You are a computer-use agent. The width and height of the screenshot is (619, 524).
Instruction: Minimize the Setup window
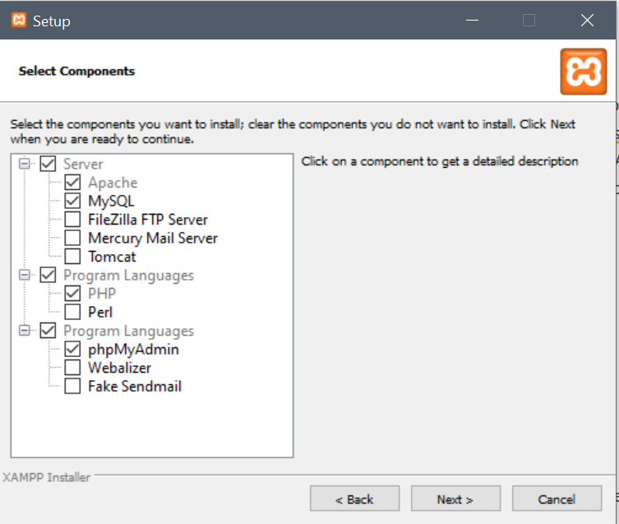[x=472, y=20]
